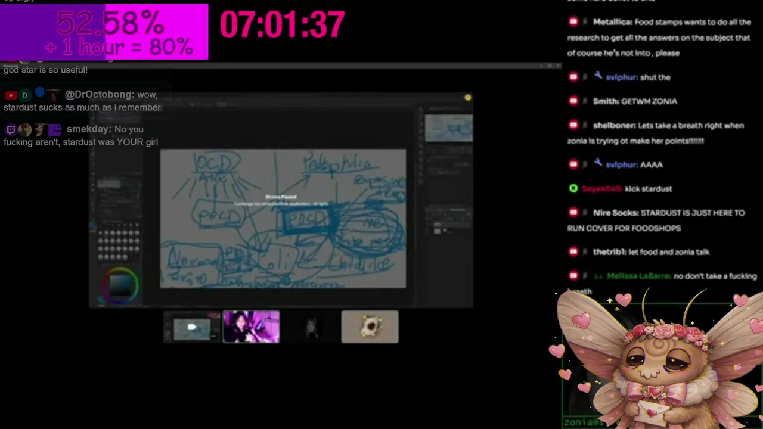Click red platform icon beside Nire Socks
The height and width of the screenshot is (429, 763).
pos(573,213)
